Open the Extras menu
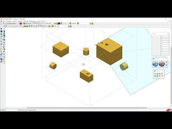Screen dimensions: 172x129 (38, 21)
